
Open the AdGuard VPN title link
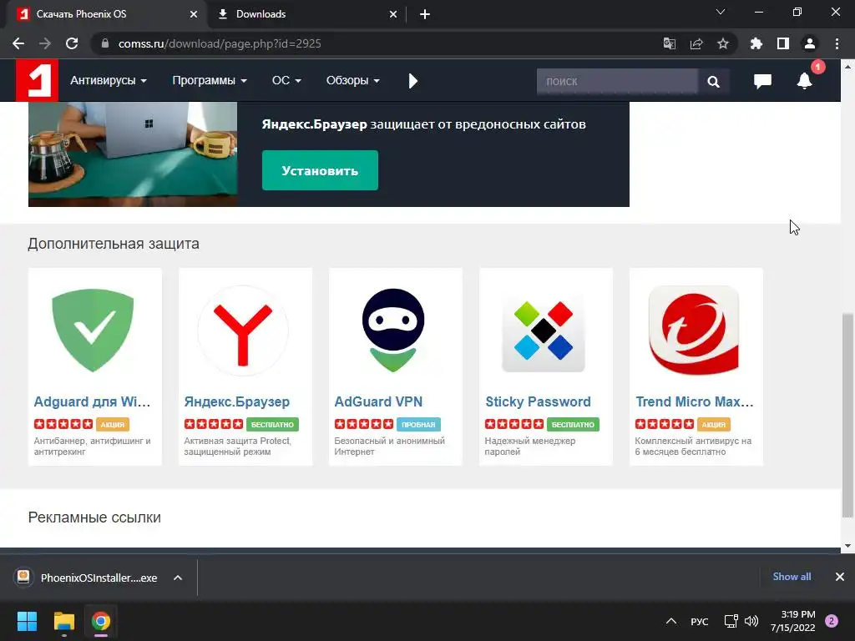click(378, 401)
